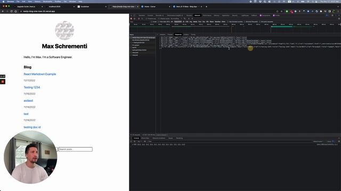Open the Network conditions drawer tab
Image resolution: width=341 pixels, height=191 pixels.
(x=159, y=138)
